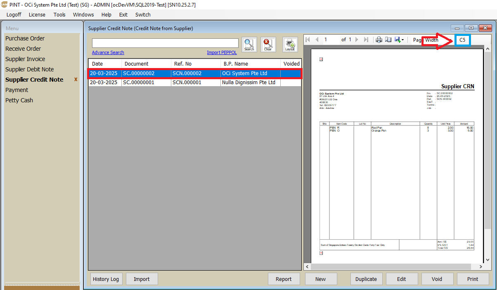
Task: Click the Advance Search link
Action: click(108, 52)
